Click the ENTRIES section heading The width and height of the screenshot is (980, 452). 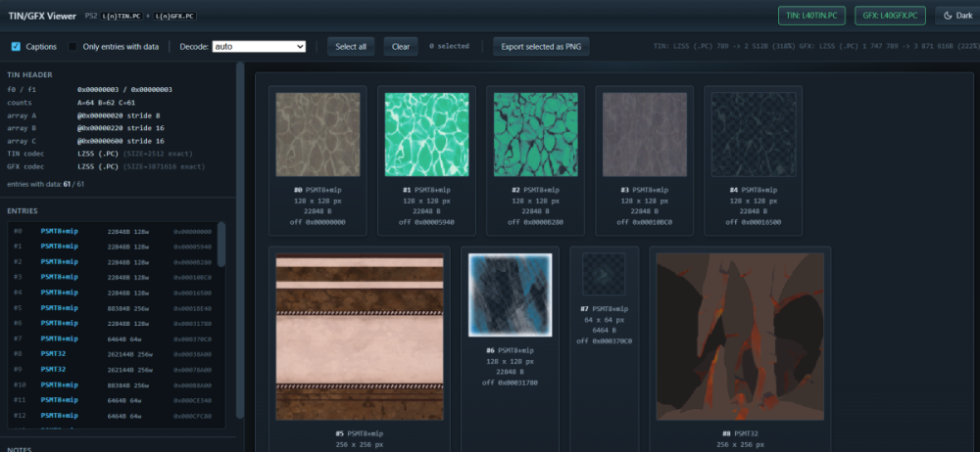point(22,211)
